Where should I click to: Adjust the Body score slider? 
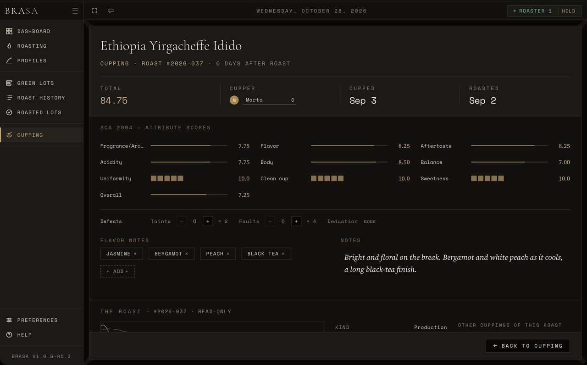tap(349, 162)
